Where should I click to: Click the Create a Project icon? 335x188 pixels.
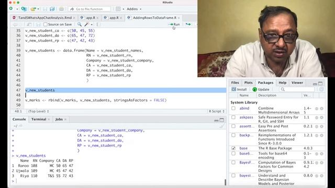point(24,9)
